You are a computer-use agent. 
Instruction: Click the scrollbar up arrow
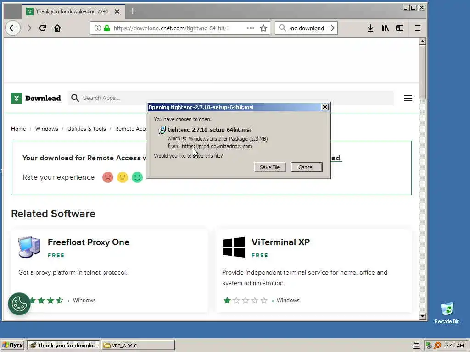click(423, 41)
